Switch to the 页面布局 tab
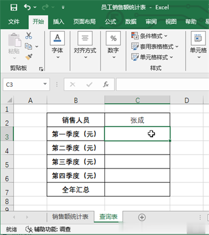The image size is (209, 235). [x=84, y=21]
